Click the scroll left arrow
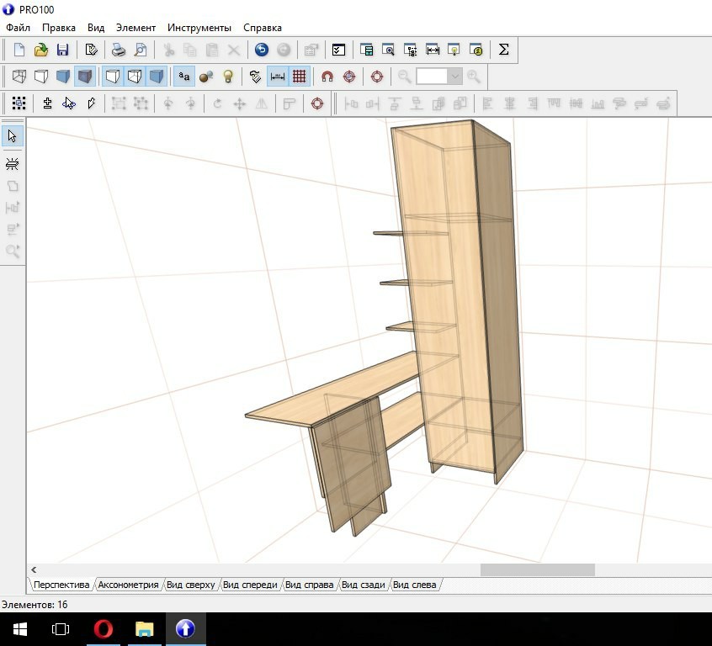Image resolution: width=712 pixels, height=646 pixels. point(34,569)
